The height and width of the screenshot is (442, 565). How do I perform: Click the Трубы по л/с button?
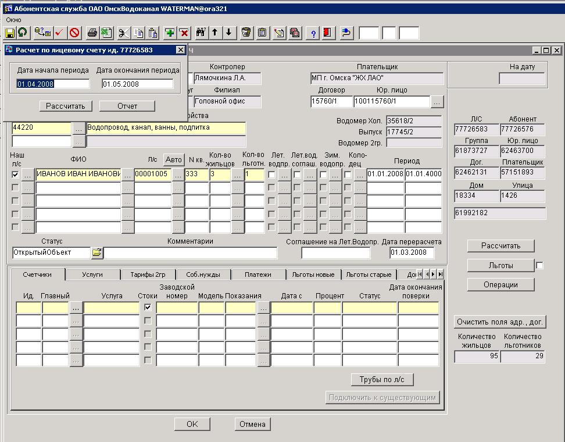point(382,380)
